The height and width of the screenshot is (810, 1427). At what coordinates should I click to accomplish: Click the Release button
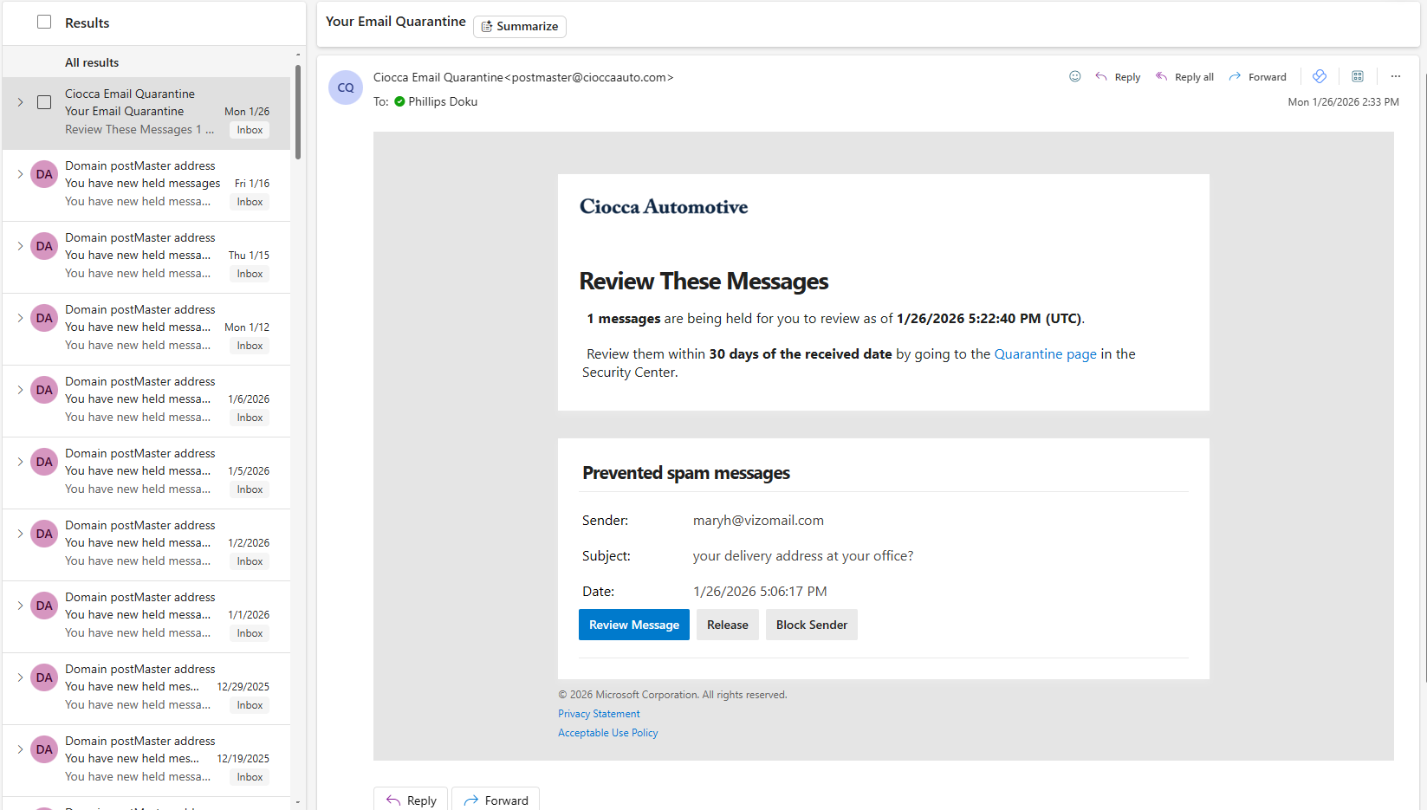pos(728,625)
